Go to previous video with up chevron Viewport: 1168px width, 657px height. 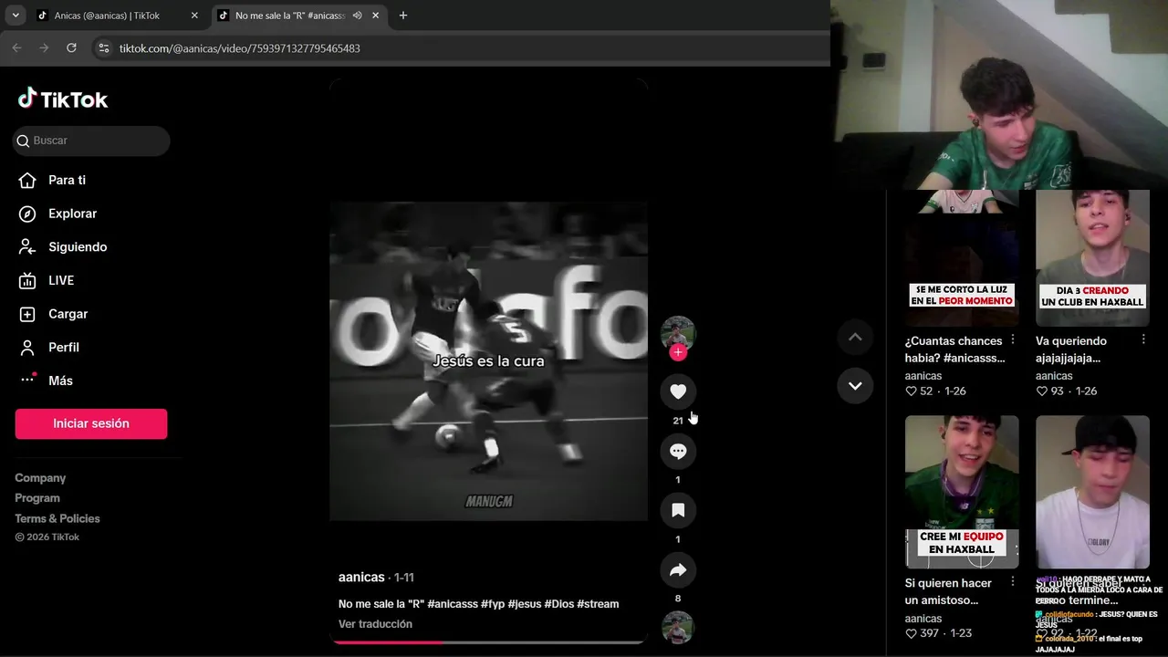(855, 337)
